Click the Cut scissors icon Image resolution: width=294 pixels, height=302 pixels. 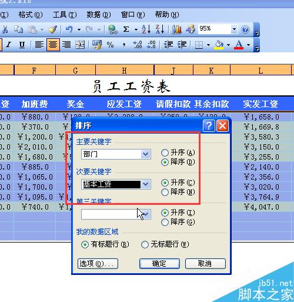[x=5, y=29]
